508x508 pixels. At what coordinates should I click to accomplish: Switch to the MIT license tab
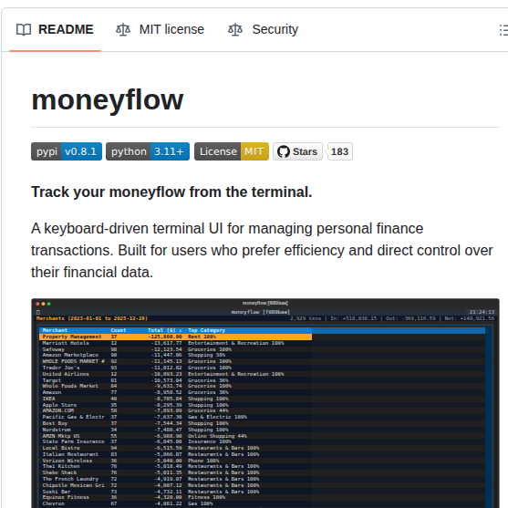tap(160, 29)
